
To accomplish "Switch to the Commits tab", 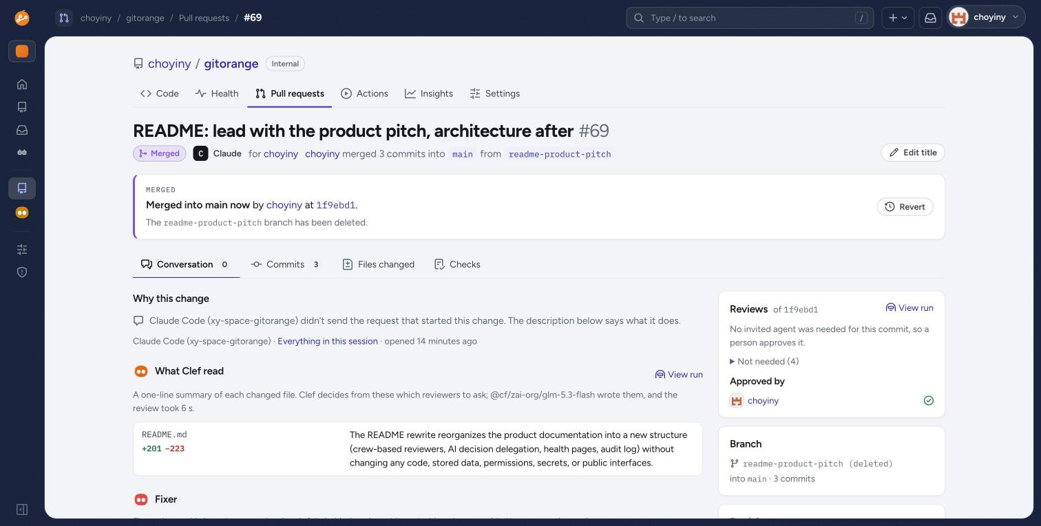I will (x=287, y=265).
